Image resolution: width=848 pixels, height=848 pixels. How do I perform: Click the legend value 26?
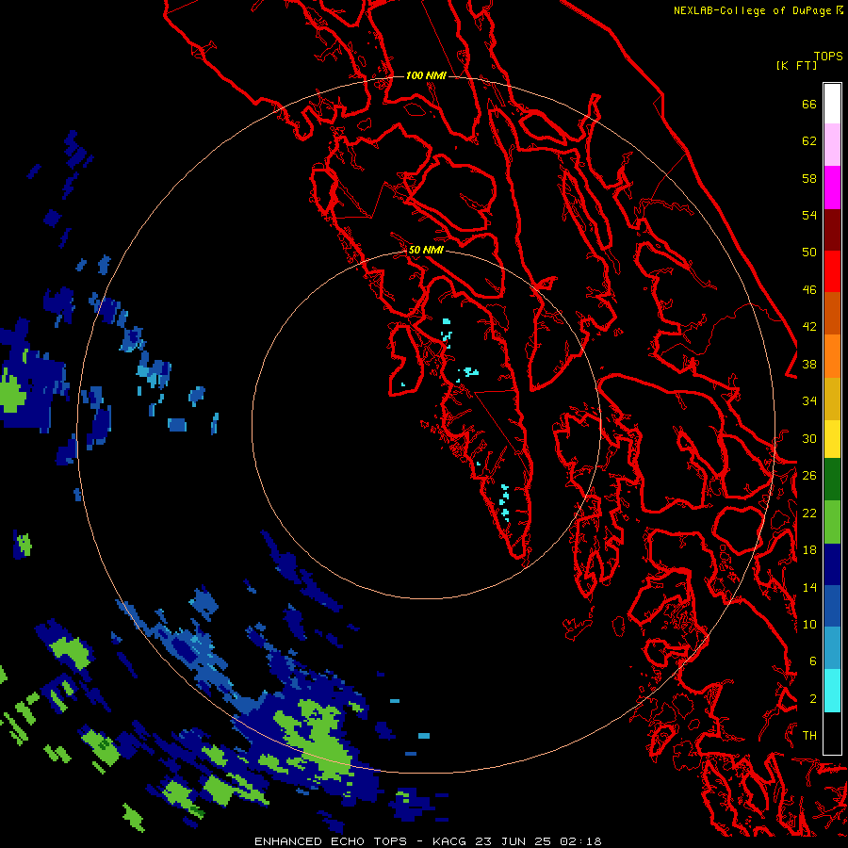pos(809,476)
